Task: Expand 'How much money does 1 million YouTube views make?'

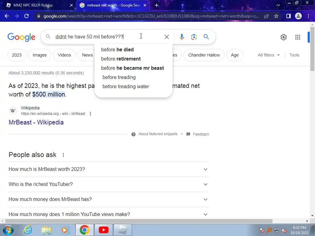Action: click(x=109, y=214)
